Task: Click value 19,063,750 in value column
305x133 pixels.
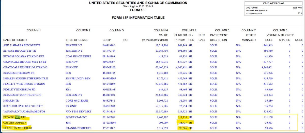Action: 162,51
